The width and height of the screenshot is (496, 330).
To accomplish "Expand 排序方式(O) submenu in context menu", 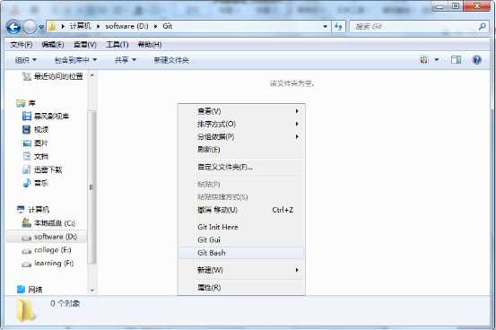I will 242,124.
